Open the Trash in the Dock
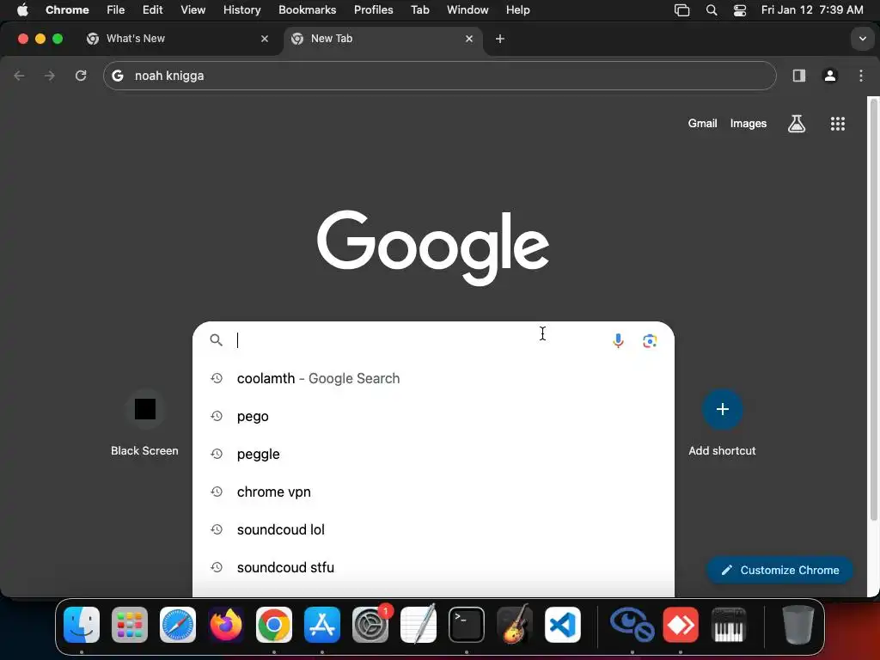The height and width of the screenshot is (660, 880). (x=798, y=625)
